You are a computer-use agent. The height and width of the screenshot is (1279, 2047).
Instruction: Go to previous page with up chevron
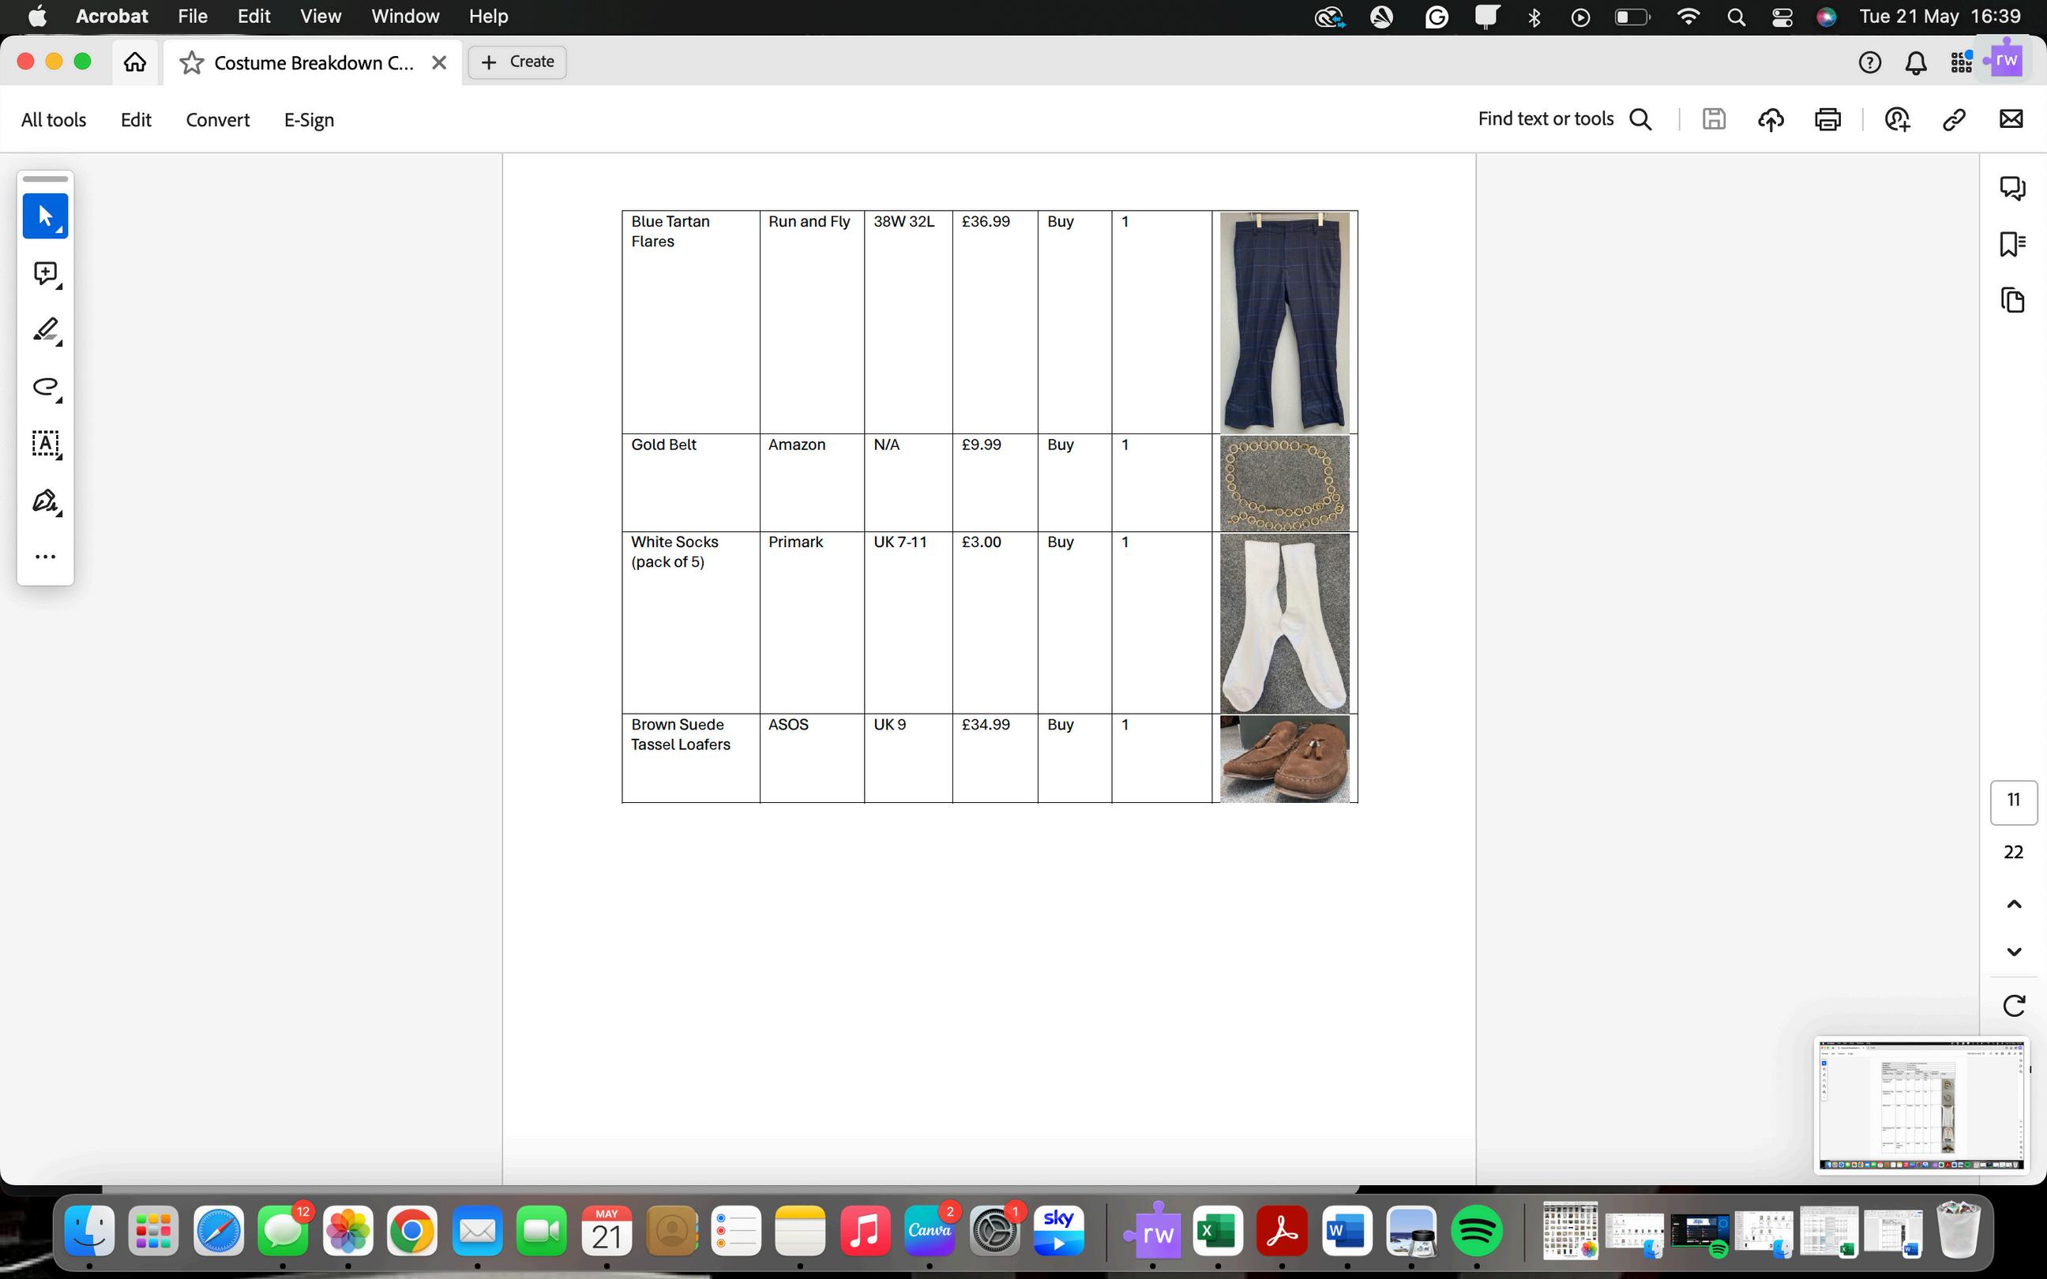click(2014, 904)
